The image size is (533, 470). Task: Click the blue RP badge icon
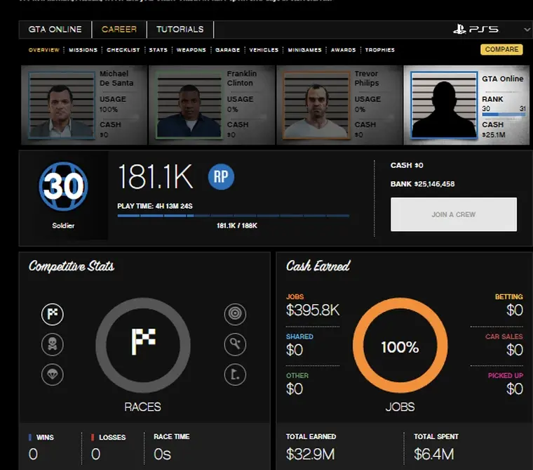coord(221,178)
